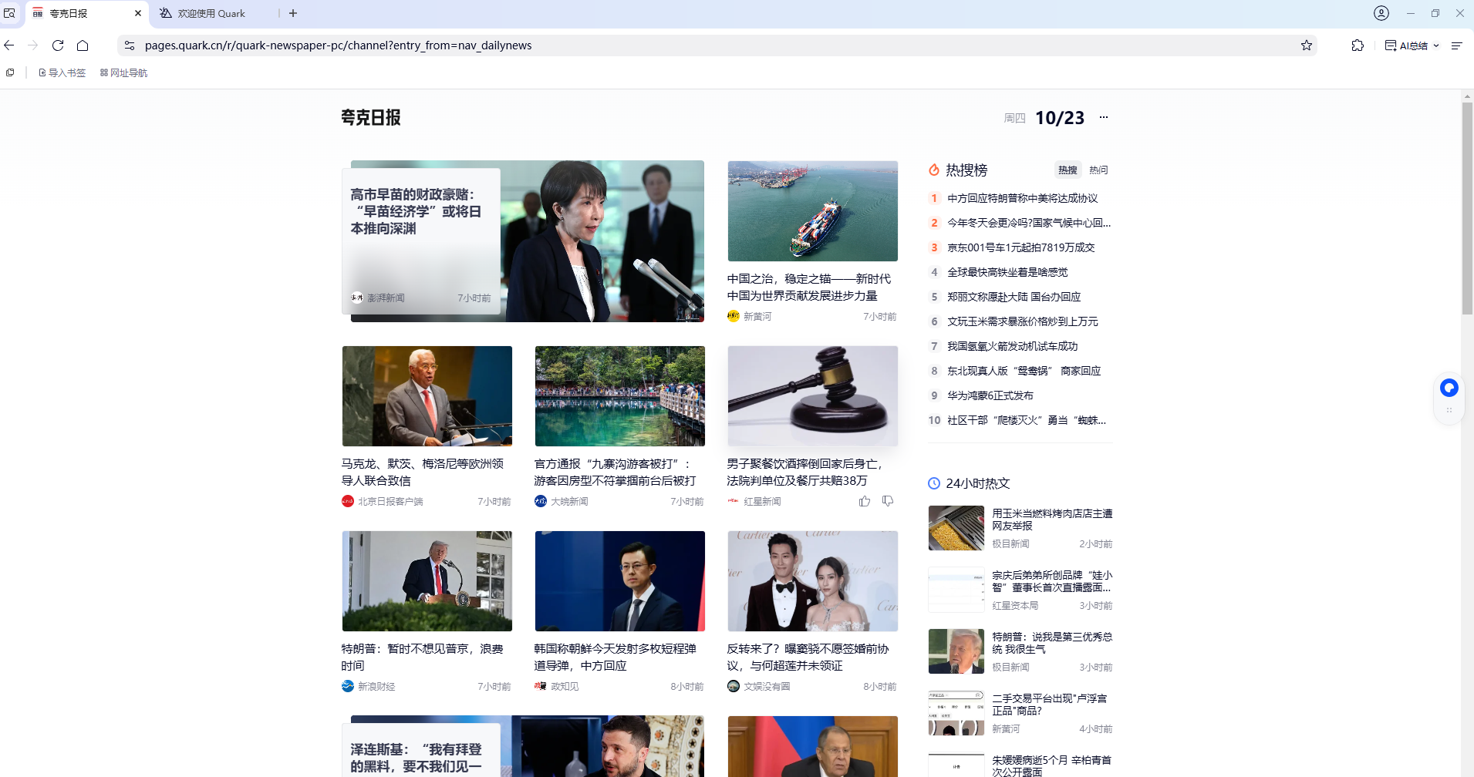Click the 导入书签 bookmark link
This screenshot has height=777, width=1474.
[62, 72]
